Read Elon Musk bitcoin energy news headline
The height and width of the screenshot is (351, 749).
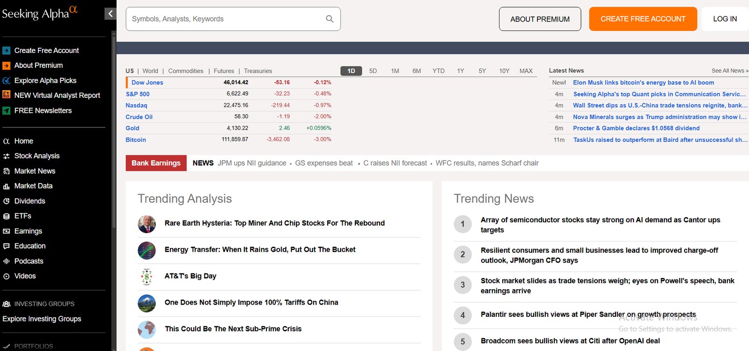click(x=644, y=83)
